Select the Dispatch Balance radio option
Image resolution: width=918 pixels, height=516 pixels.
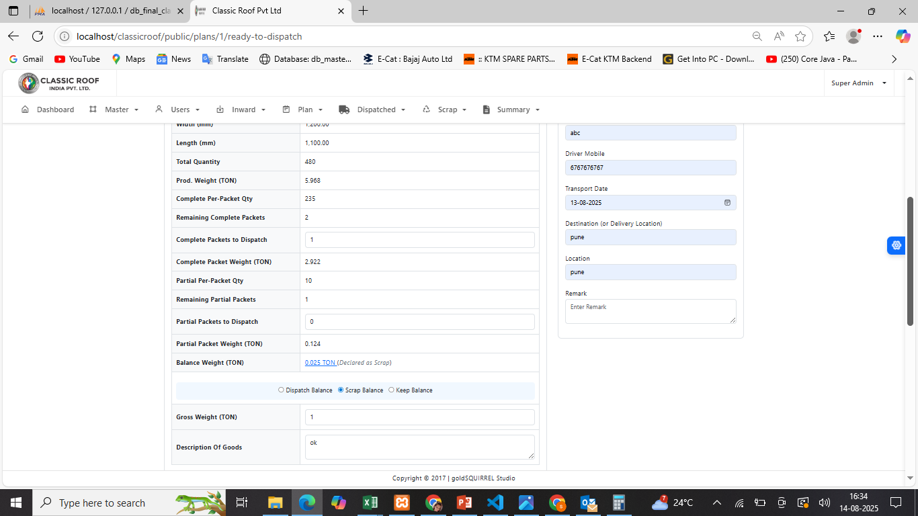point(281,390)
